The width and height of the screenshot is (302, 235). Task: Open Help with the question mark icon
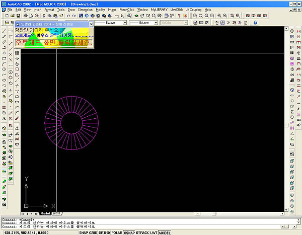pos(179,16)
